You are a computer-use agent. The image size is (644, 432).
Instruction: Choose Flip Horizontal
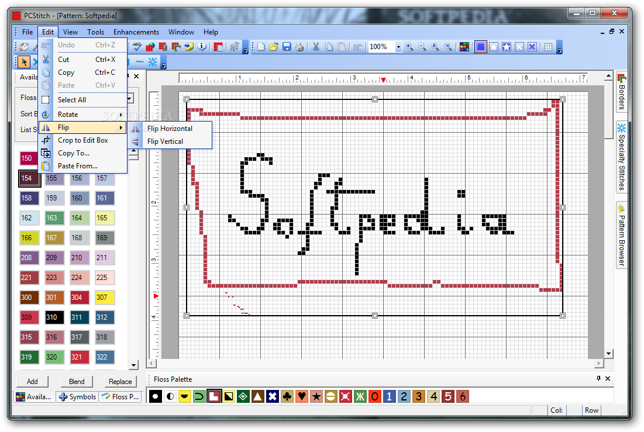click(x=170, y=129)
